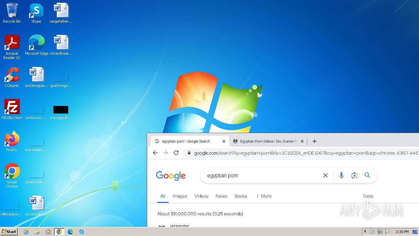This screenshot has width=419, height=236.
Task: Activate Chrome taskbar button
Action: [x=59, y=232]
